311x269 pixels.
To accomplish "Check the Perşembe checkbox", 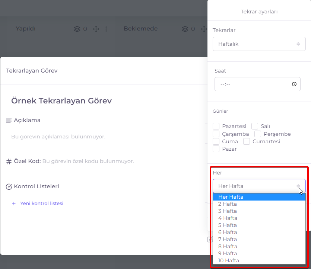I will coord(258,134).
